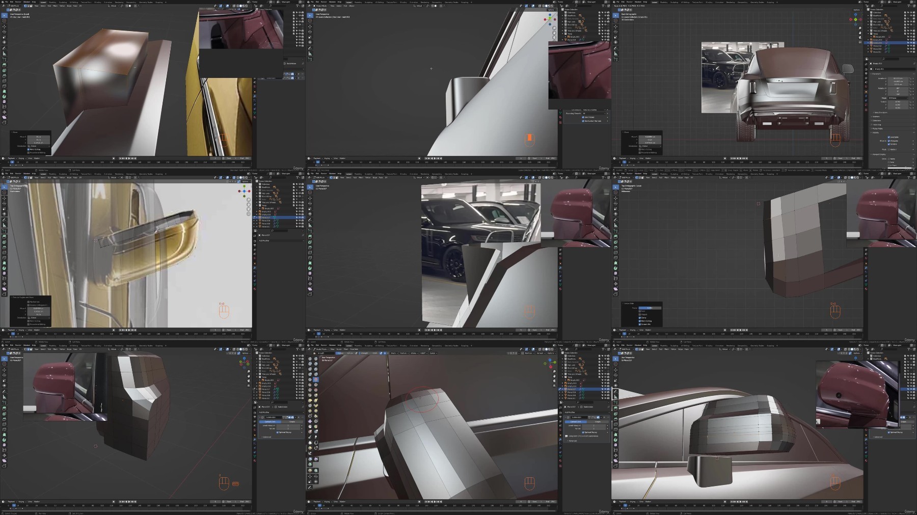Screen dimensions: 917x515
Task: Open Mesh menu in gold-mirror window header
Action: coord(55,177)
